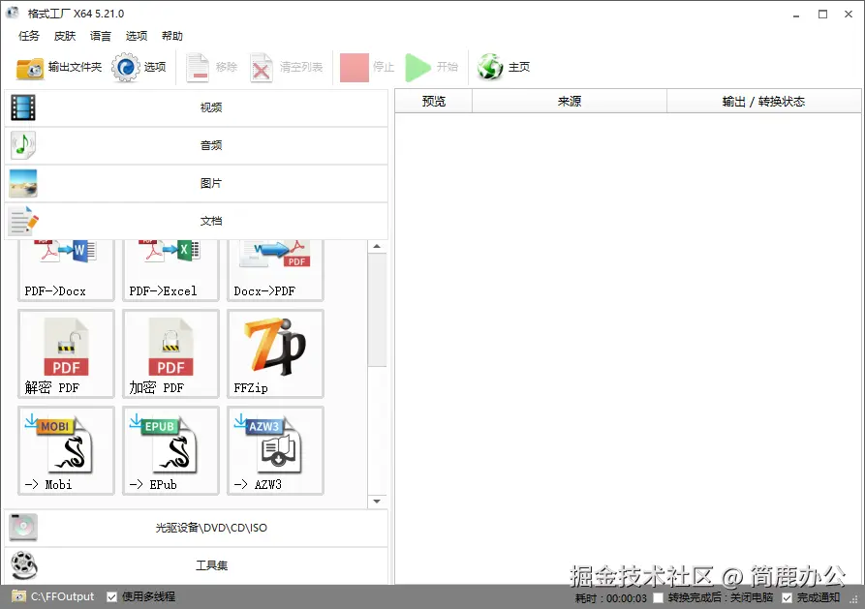865x609 pixels.
Task: Click the music note audio icon
Action: [x=23, y=145]
